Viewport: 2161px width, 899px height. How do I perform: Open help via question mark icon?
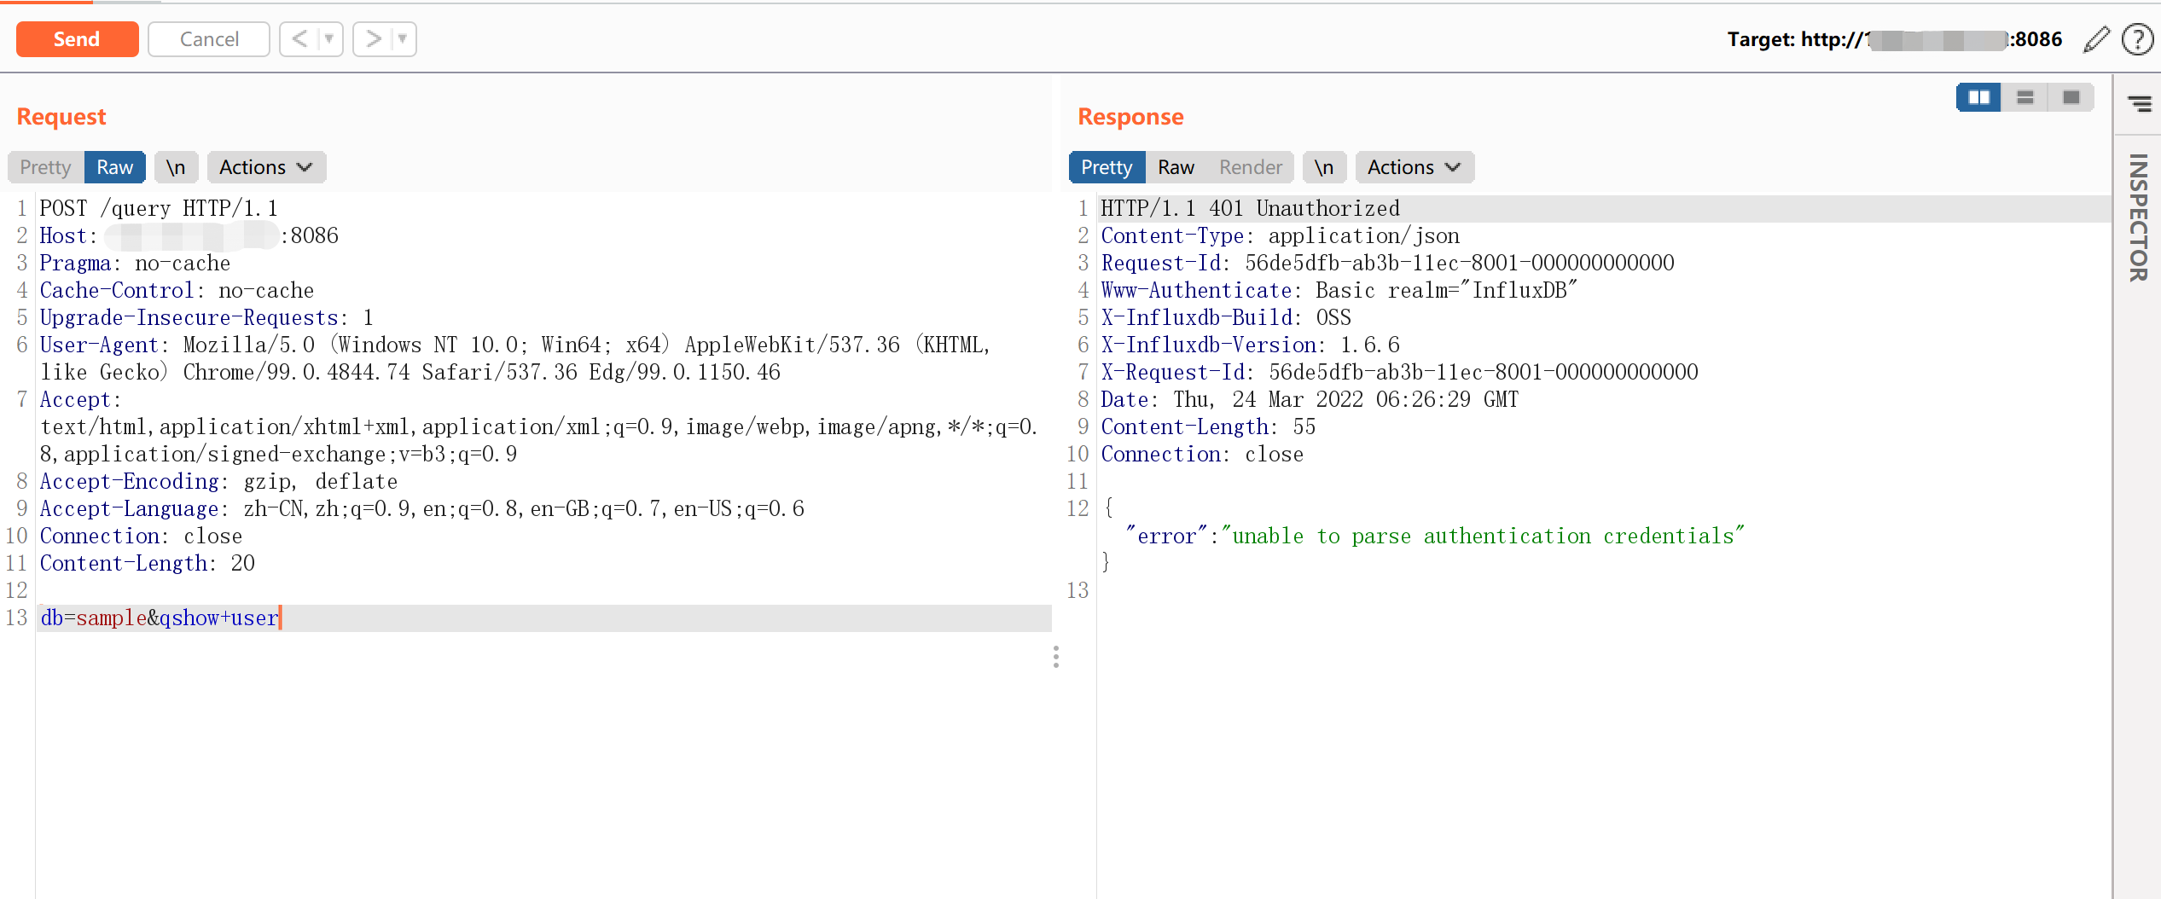tap(2137, 39)
